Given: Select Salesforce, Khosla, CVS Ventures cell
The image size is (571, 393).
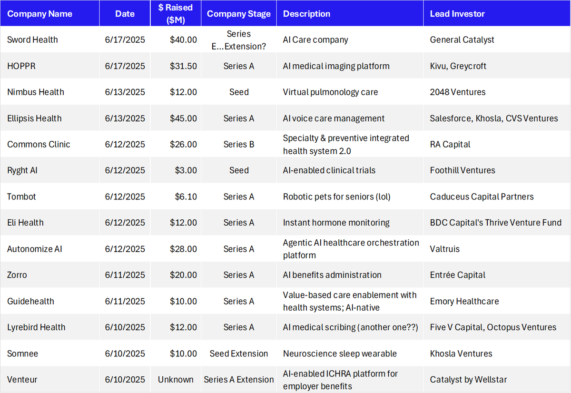Looking at the screenshot, I should 497,118.
